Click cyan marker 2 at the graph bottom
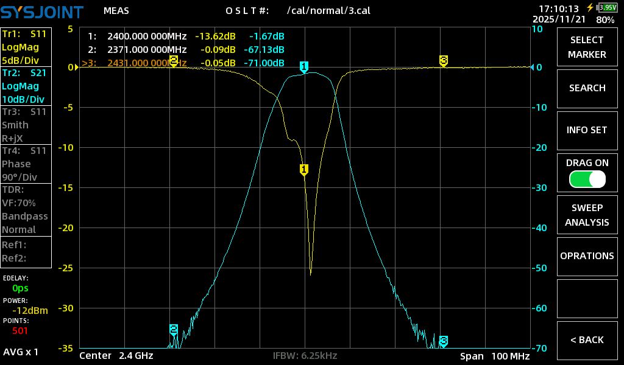This screenshot has height=365, width=624. tap(174, 330)
